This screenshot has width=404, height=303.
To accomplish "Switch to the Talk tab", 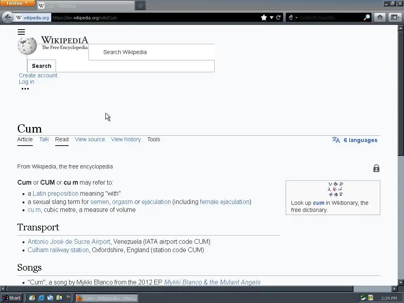I will 44,139.
